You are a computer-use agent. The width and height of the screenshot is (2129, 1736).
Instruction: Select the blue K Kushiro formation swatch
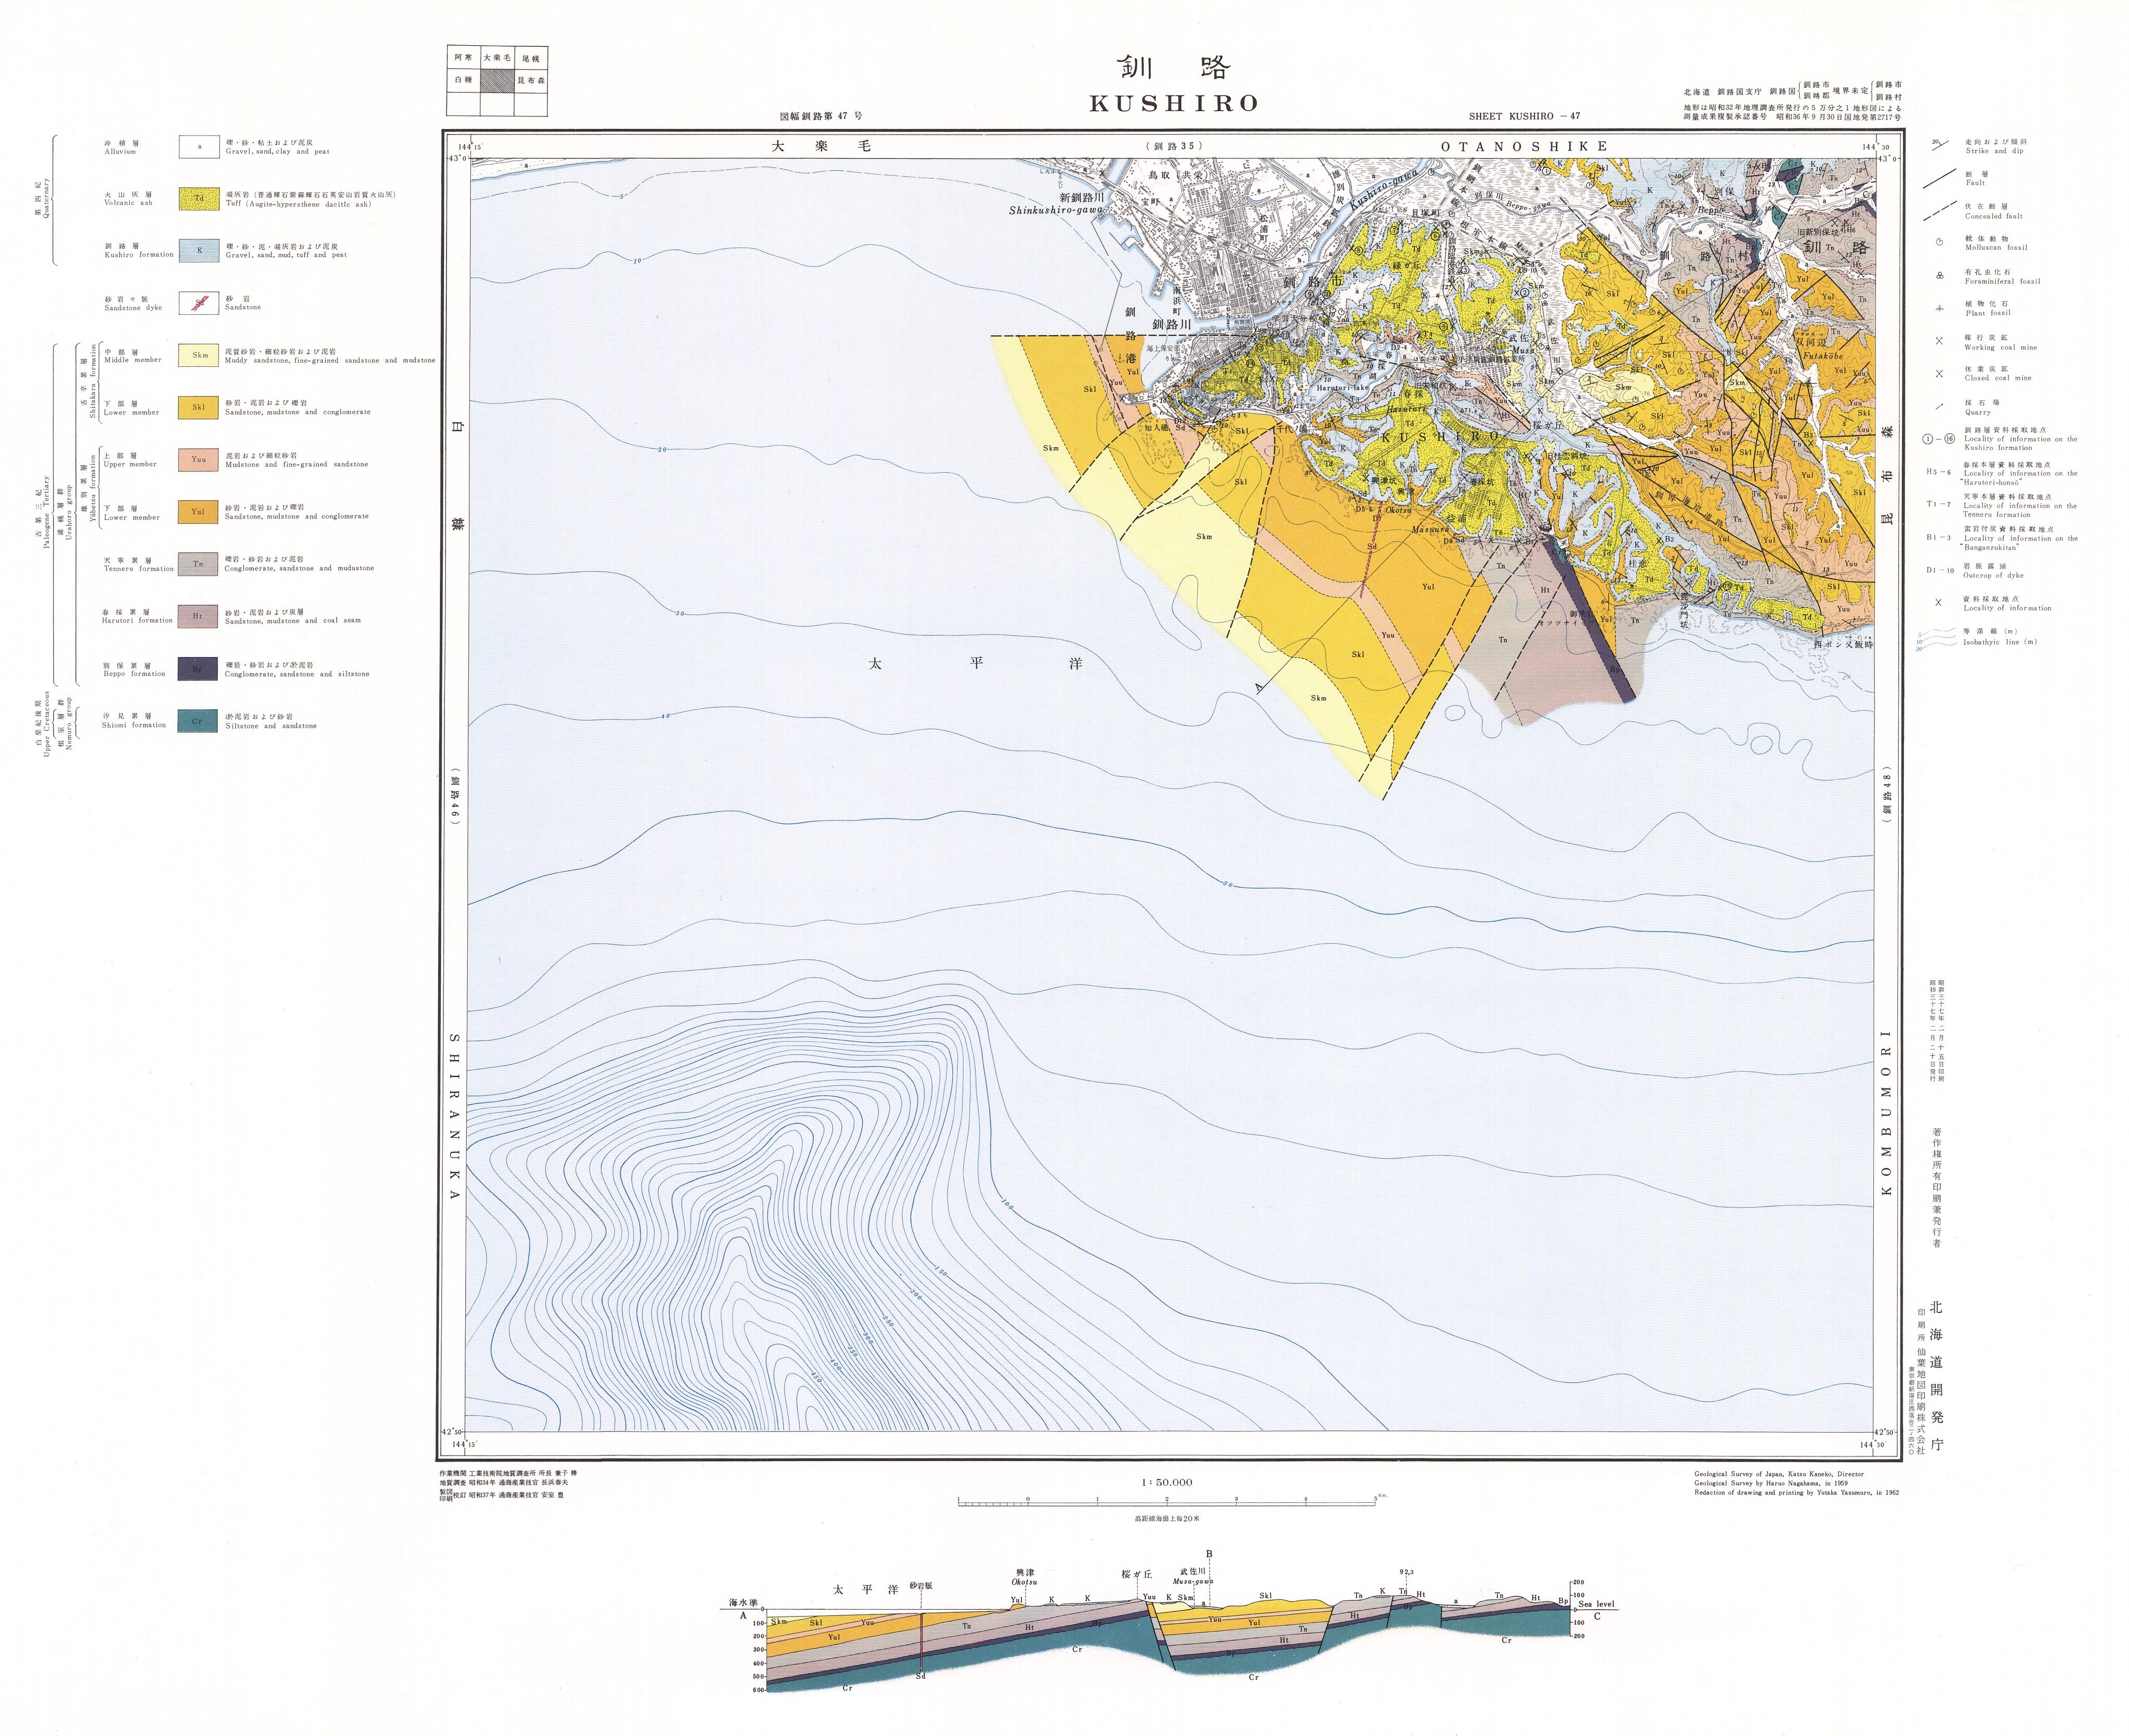[x=198, y=250]
